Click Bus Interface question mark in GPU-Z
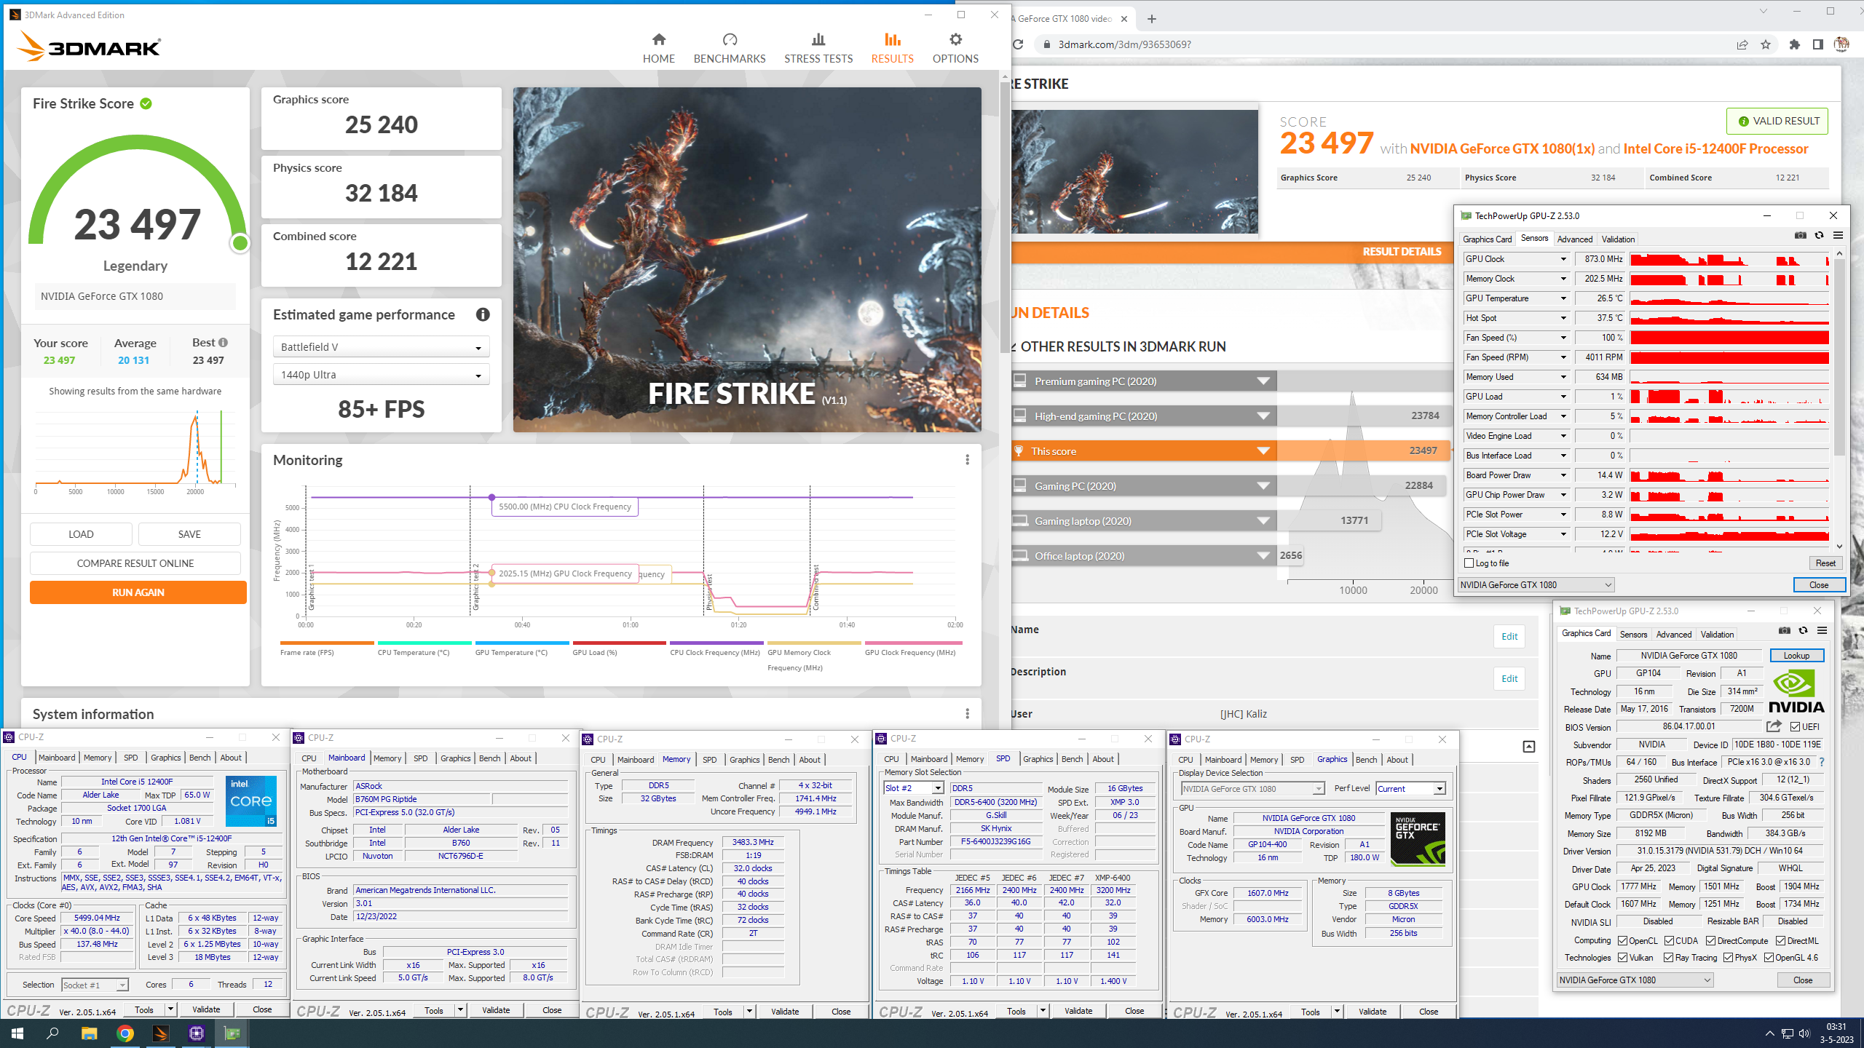Viewport: 1864px width, 1048px height. [1822, 762]
